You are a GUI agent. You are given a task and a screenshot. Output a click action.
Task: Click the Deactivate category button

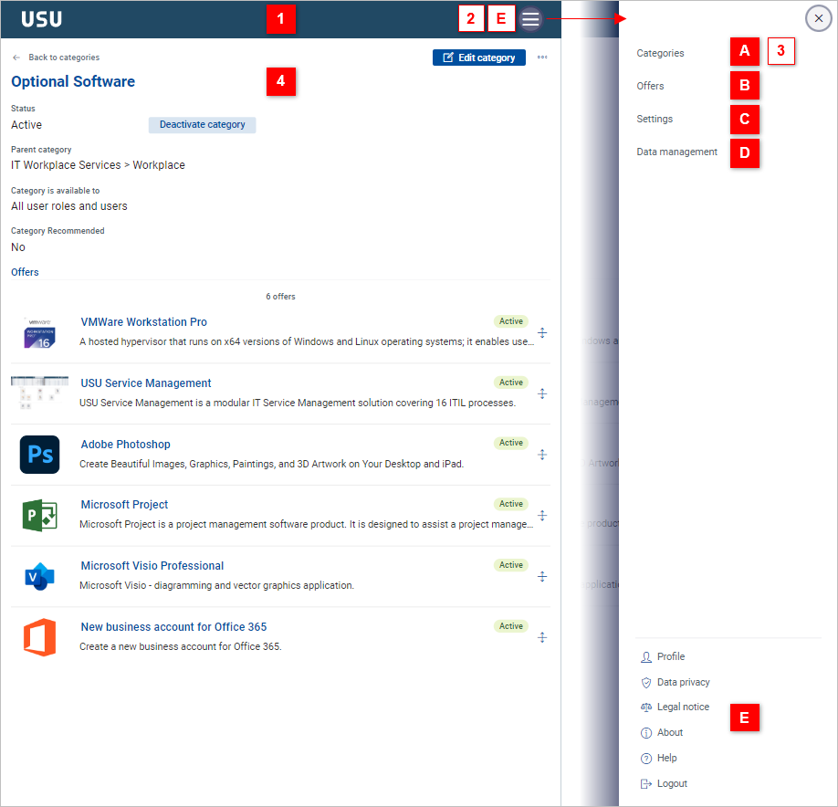tap(202, 125)
